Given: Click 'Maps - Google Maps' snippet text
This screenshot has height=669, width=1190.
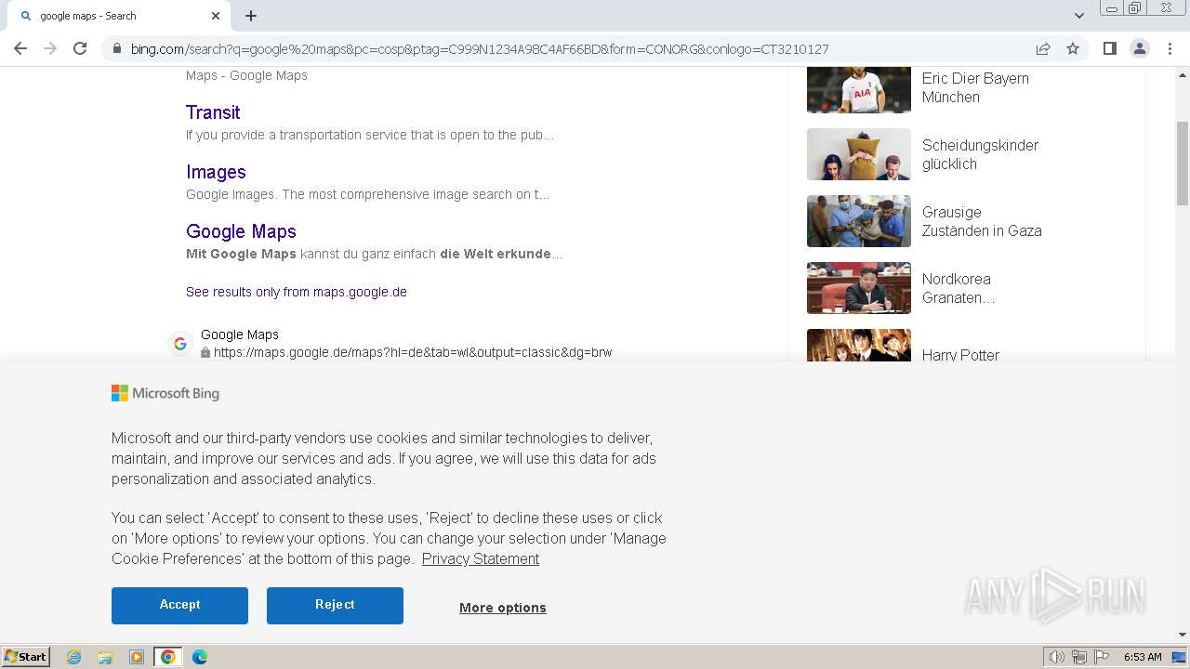Looking at the screenshot, I should 246,75.
